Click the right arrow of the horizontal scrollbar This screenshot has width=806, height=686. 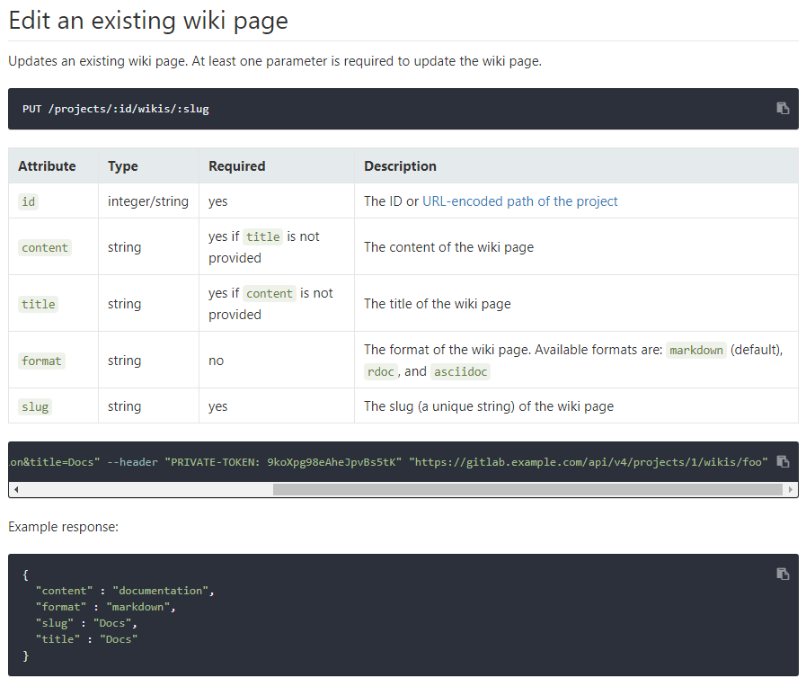791,490
